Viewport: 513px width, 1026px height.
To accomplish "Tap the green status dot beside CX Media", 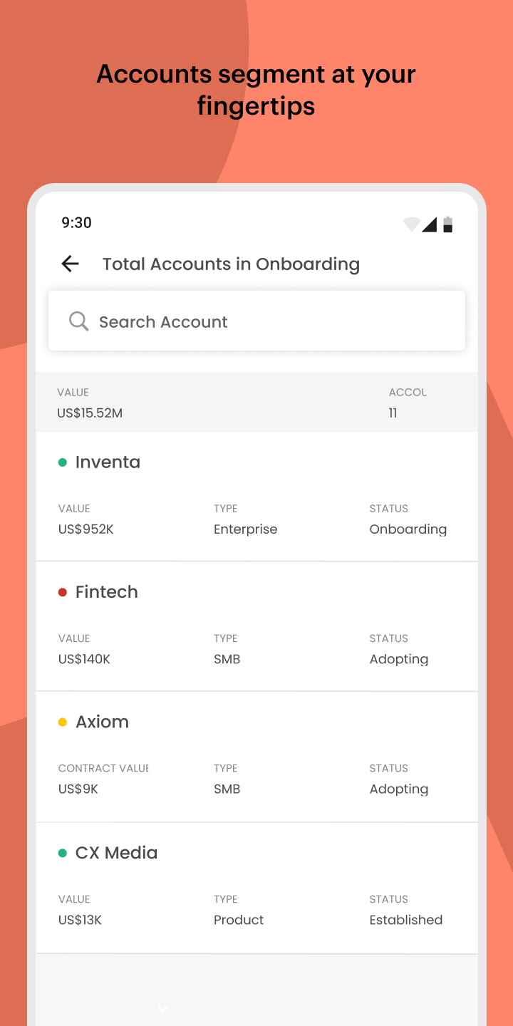I will click(x=63, y=853).
